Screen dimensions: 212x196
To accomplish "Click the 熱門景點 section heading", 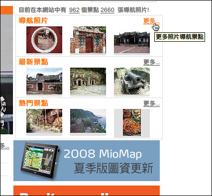I will (33, 103).
